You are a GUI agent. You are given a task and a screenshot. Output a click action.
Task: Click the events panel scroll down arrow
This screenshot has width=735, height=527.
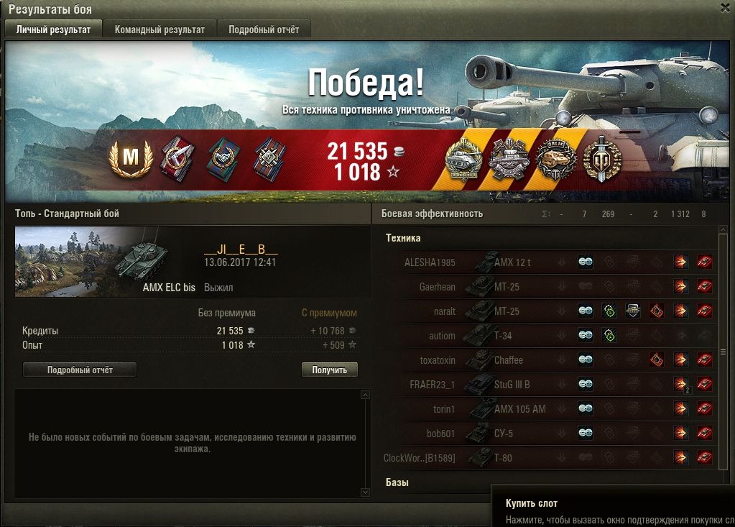pyautogui.click(x=365, y=492)
